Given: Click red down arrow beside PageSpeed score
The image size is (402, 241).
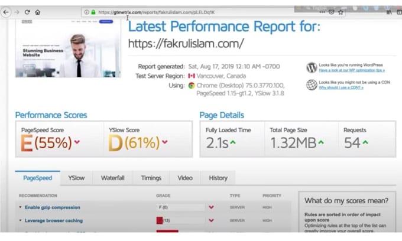Looking at the screenshot, I should (x=77, y=142).
